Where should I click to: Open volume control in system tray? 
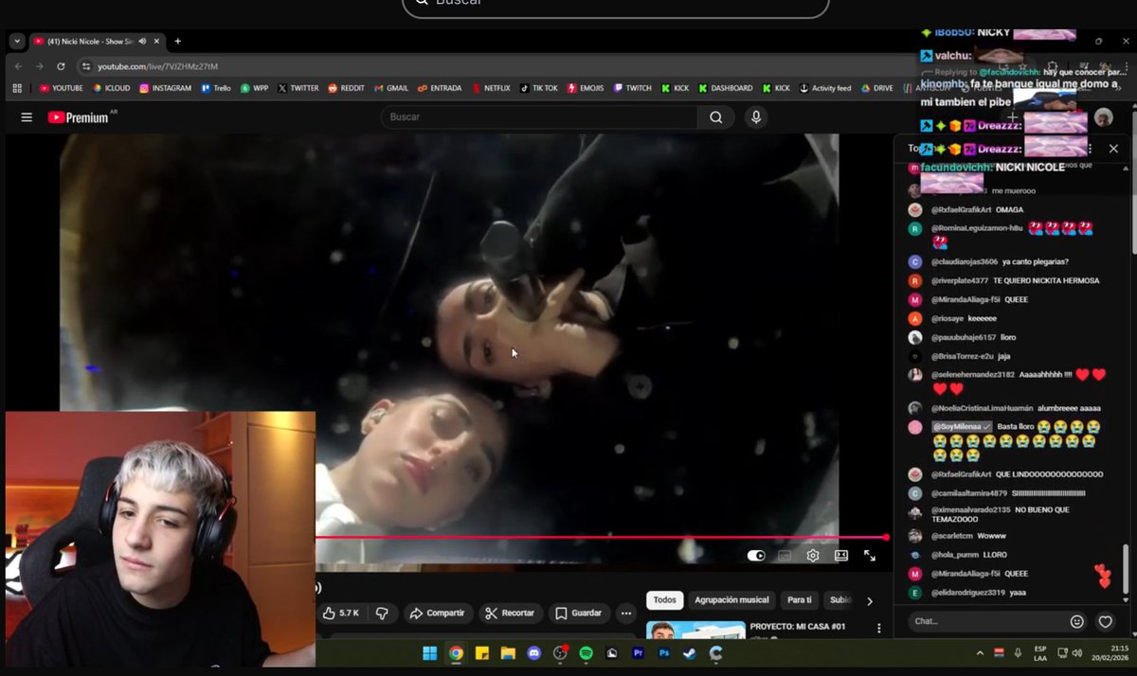pyautogui.click(x=1077, y=653)
